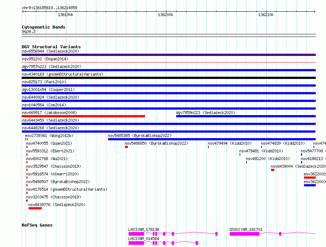Click nsv3529547 (Chaisson2019) label
326x247 pixels.
pyautogui.click(x=53, y=166)
